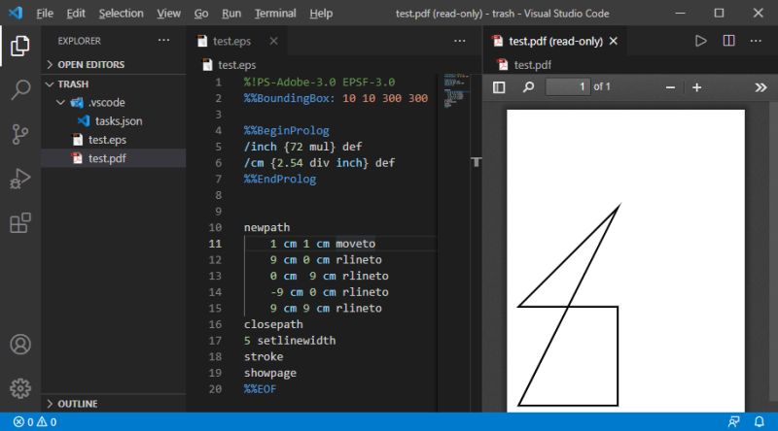Toggle the PDF viewer sidebar
This screenshot has height=431, width=778.
tap(499, 87)
